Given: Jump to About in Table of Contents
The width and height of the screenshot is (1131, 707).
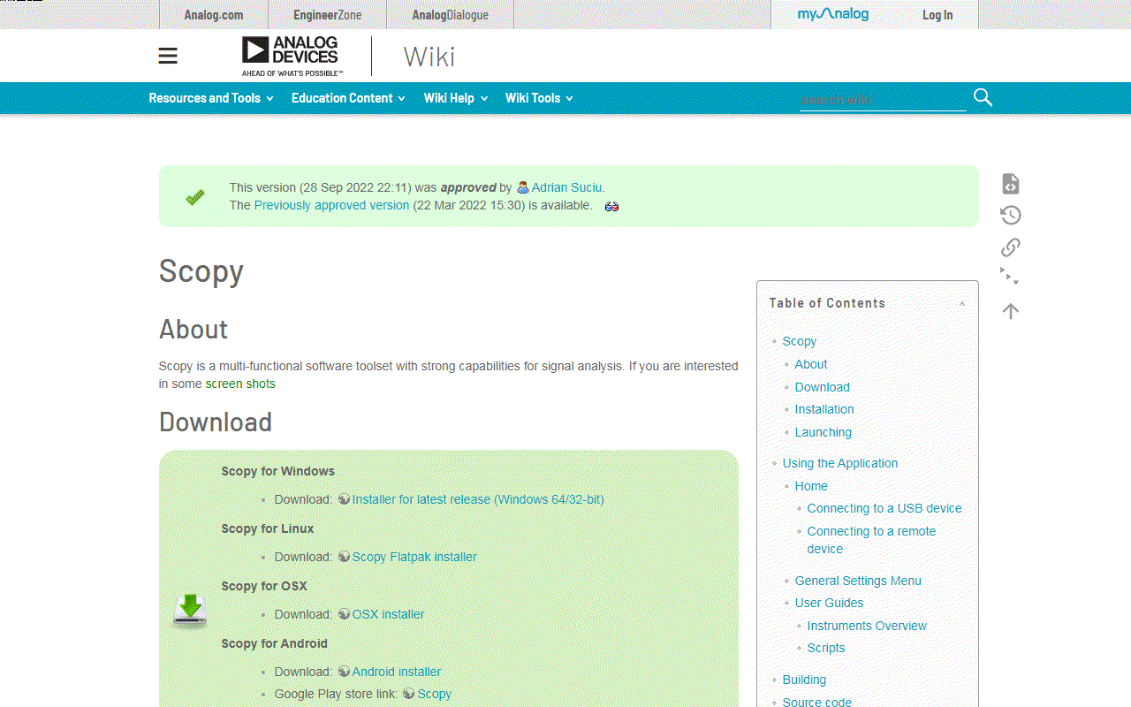Looking at the screenshot, I should (x=811, y=364).
